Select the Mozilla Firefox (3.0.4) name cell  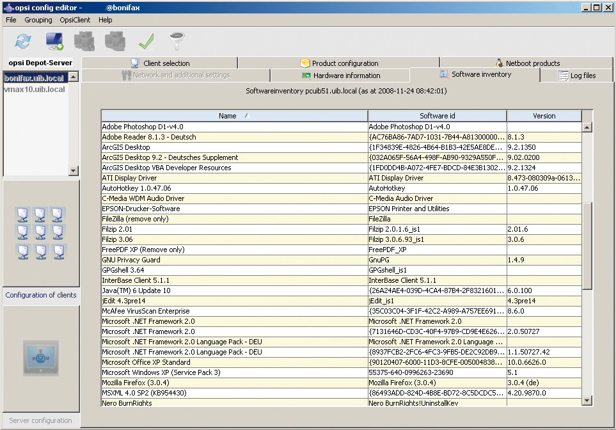pyautogui.click(x=235, y=383)
